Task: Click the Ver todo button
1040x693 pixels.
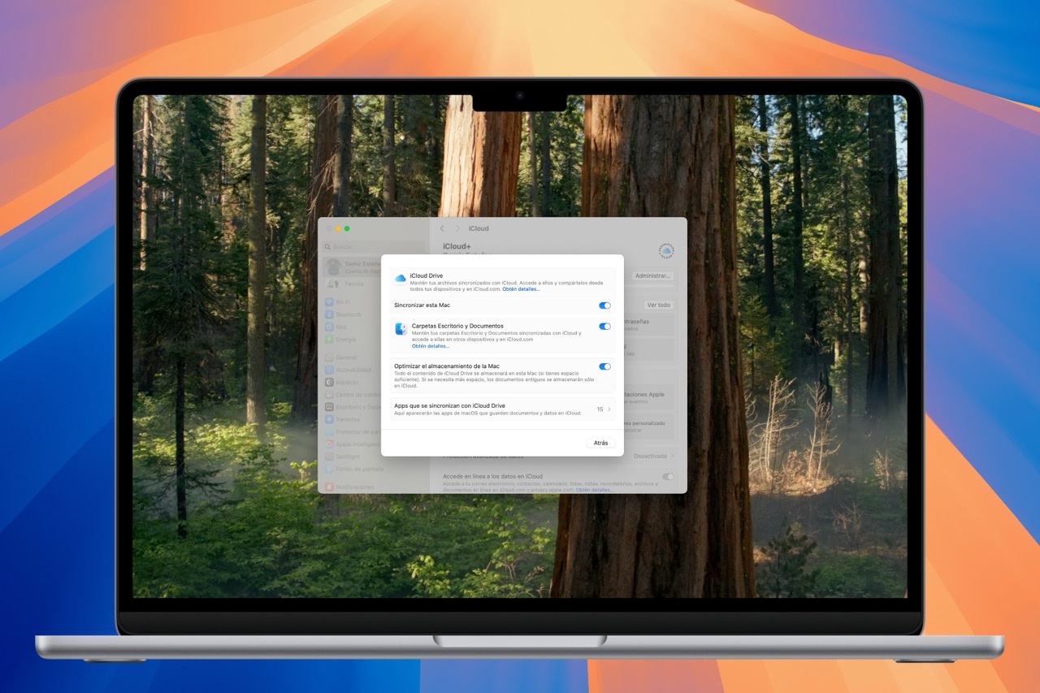Action: point(658,305)
